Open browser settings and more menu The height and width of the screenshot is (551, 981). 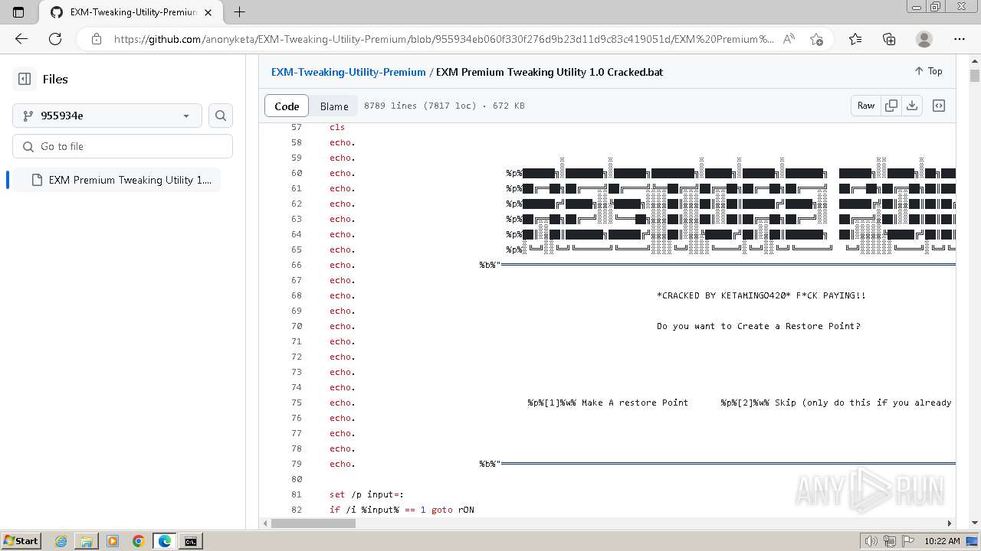[x=960, y=39]
